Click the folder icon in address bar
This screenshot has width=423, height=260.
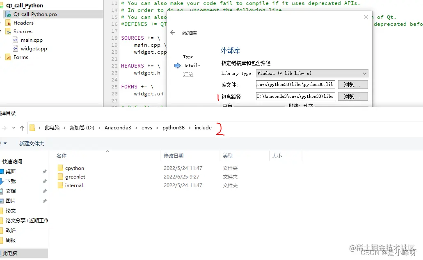(x=32, y=128)
